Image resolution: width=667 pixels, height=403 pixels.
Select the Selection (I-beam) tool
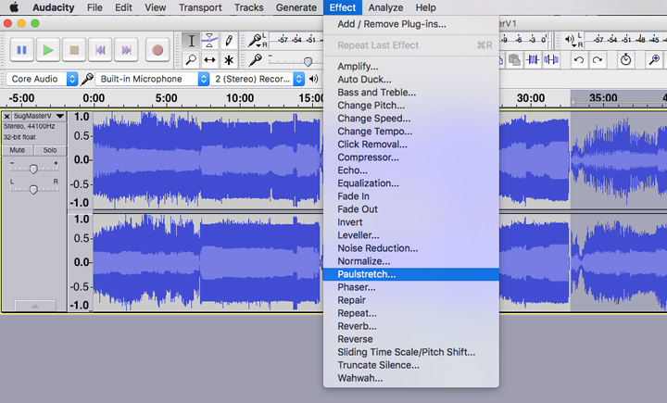(191, 41)
